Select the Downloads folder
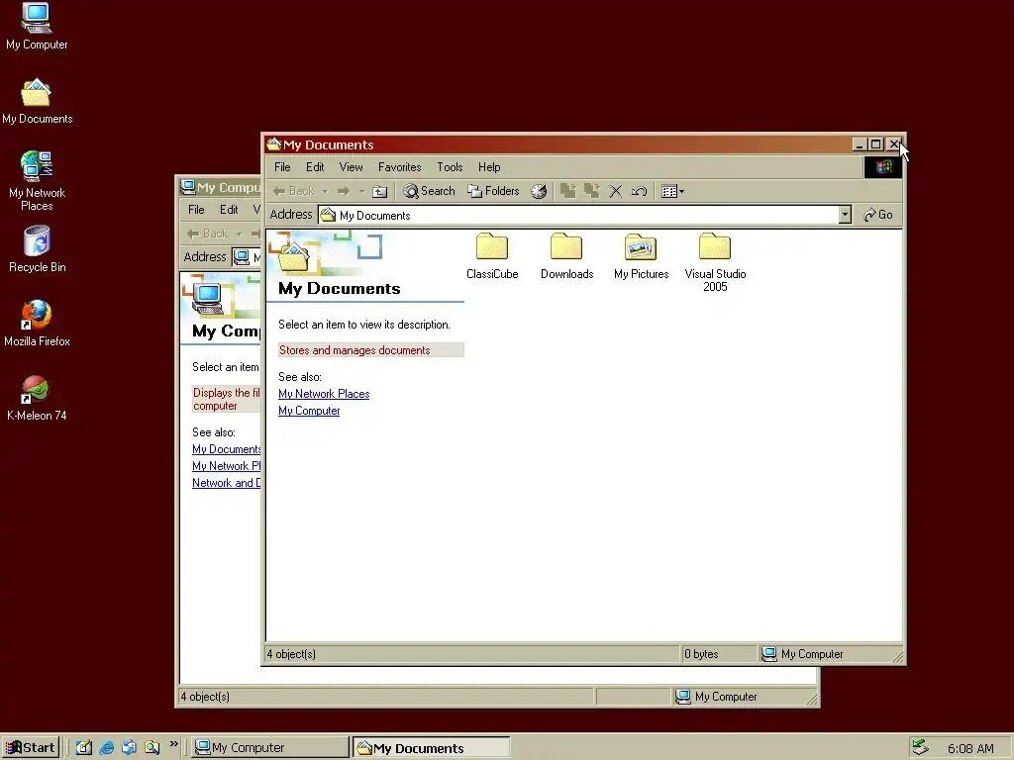Viewport: 1014px width, 760px height. coord(566,256)
